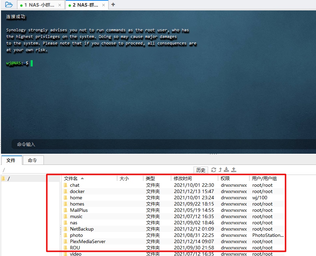Go up to parent directory
Image resolution: width=316 pixels, height=256 pixels.
pyautogui.click(x=220, y=170)
